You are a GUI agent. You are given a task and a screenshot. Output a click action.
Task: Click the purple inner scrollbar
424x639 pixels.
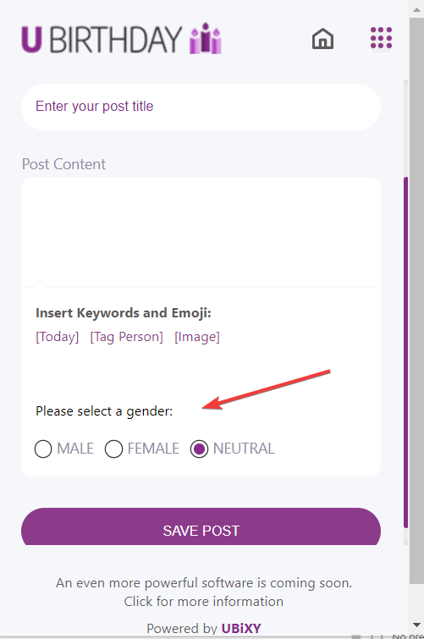[405, 352]
